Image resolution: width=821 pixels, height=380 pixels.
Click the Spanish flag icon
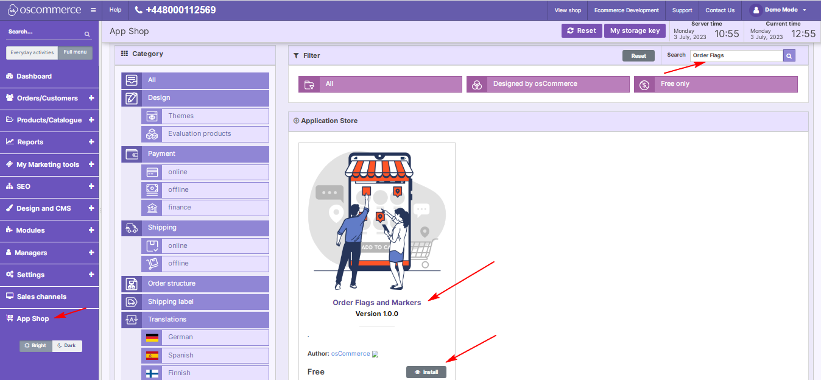(x=152, y=356)
